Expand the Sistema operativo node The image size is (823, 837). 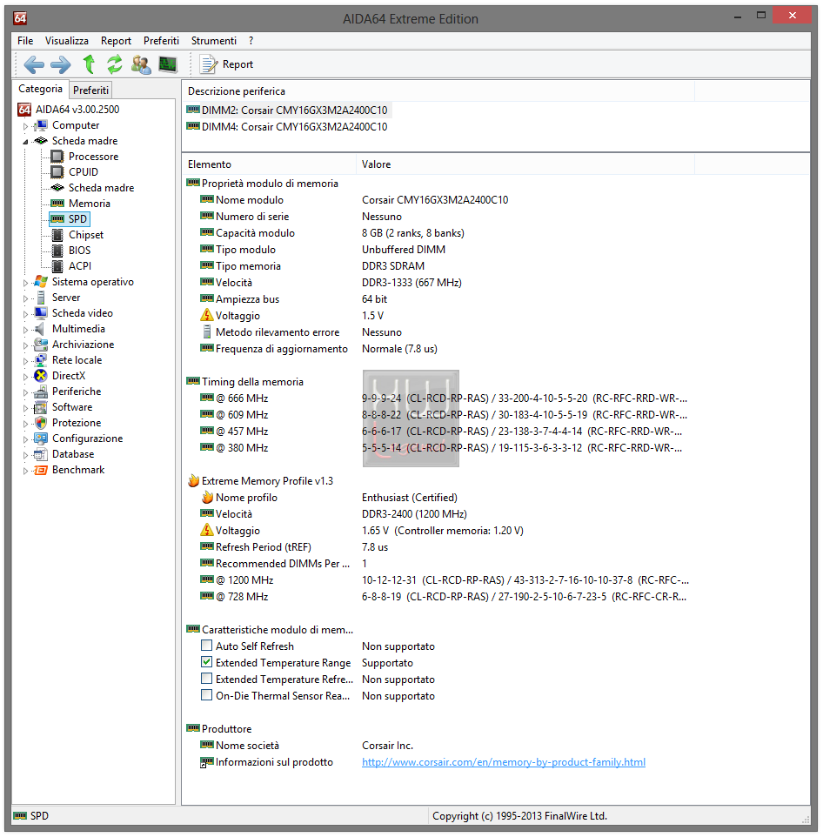(25, 283)
